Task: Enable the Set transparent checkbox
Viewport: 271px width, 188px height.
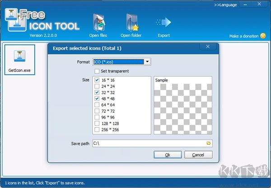Action: click(97, 71)
